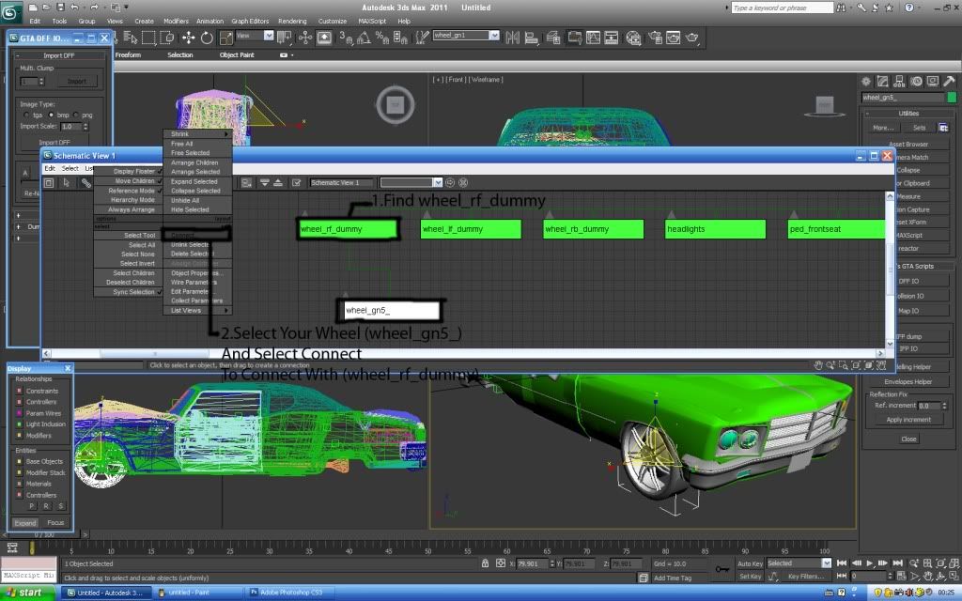This screenshot has height=601, width=962.
Task: Open Render Setup teapot icon
Action: click(x=655, y=38)
